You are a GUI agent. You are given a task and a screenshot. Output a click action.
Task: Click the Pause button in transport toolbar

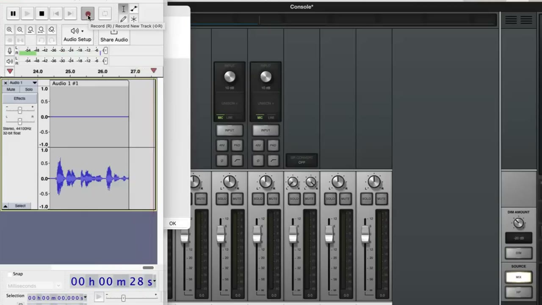pos(13,14)
